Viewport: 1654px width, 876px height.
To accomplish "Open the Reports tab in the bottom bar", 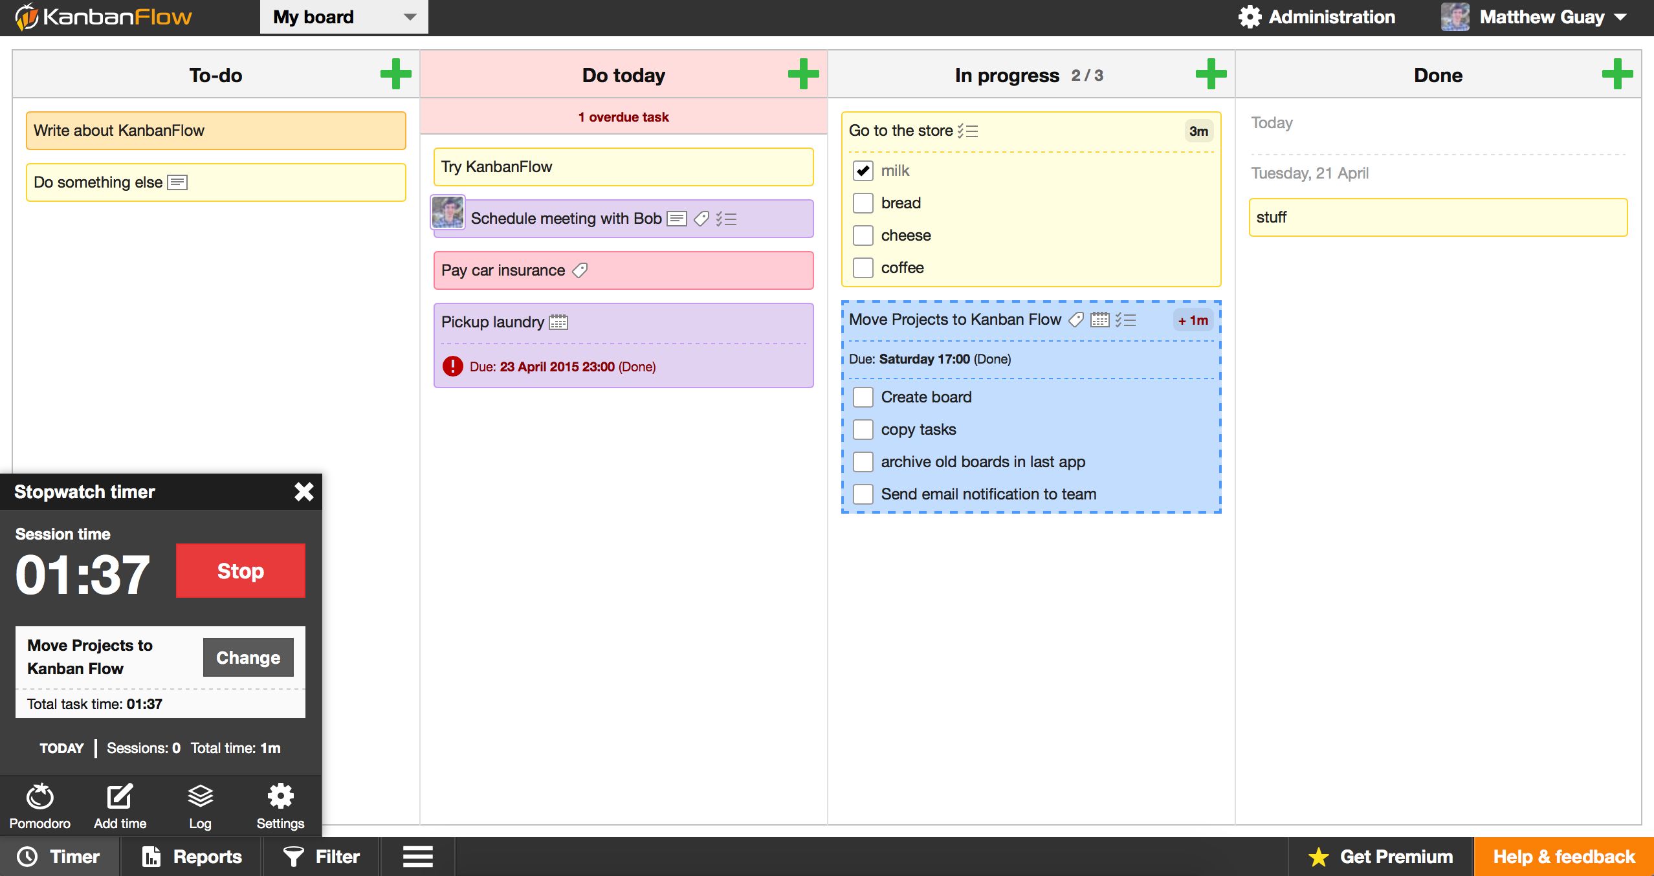I will (x=192, y=857).
